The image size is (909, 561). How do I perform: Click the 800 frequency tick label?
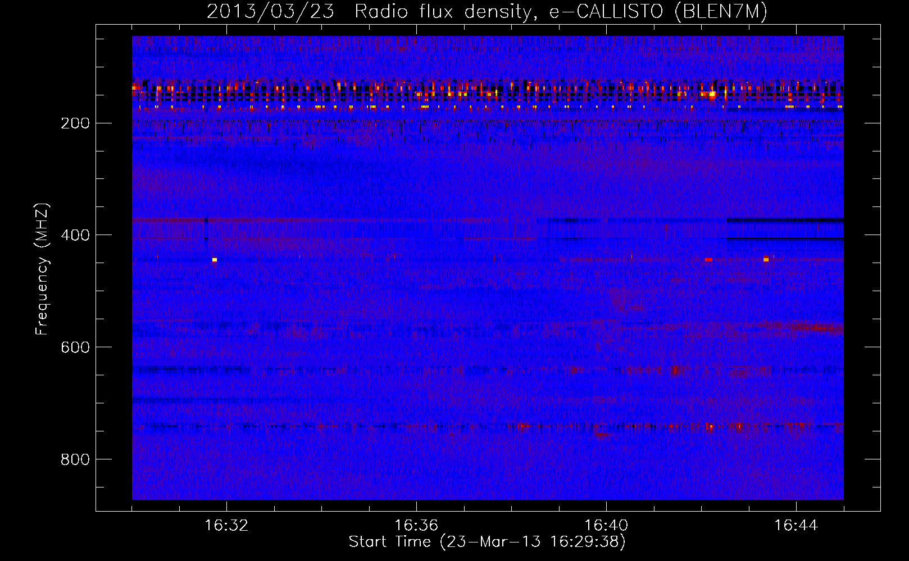click(75, 459)
